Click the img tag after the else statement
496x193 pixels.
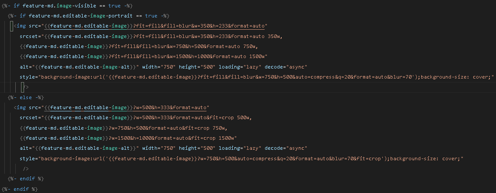click(x=21, y=107)
